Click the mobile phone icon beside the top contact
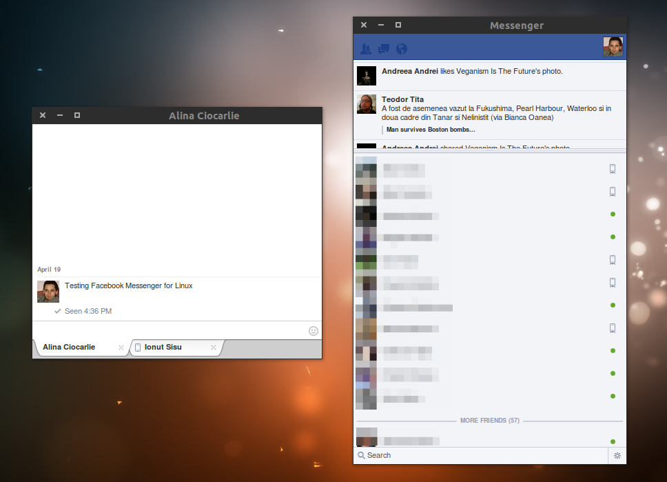 [612, 168]
